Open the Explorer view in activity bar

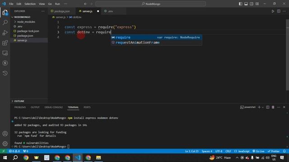click(5, 13)
